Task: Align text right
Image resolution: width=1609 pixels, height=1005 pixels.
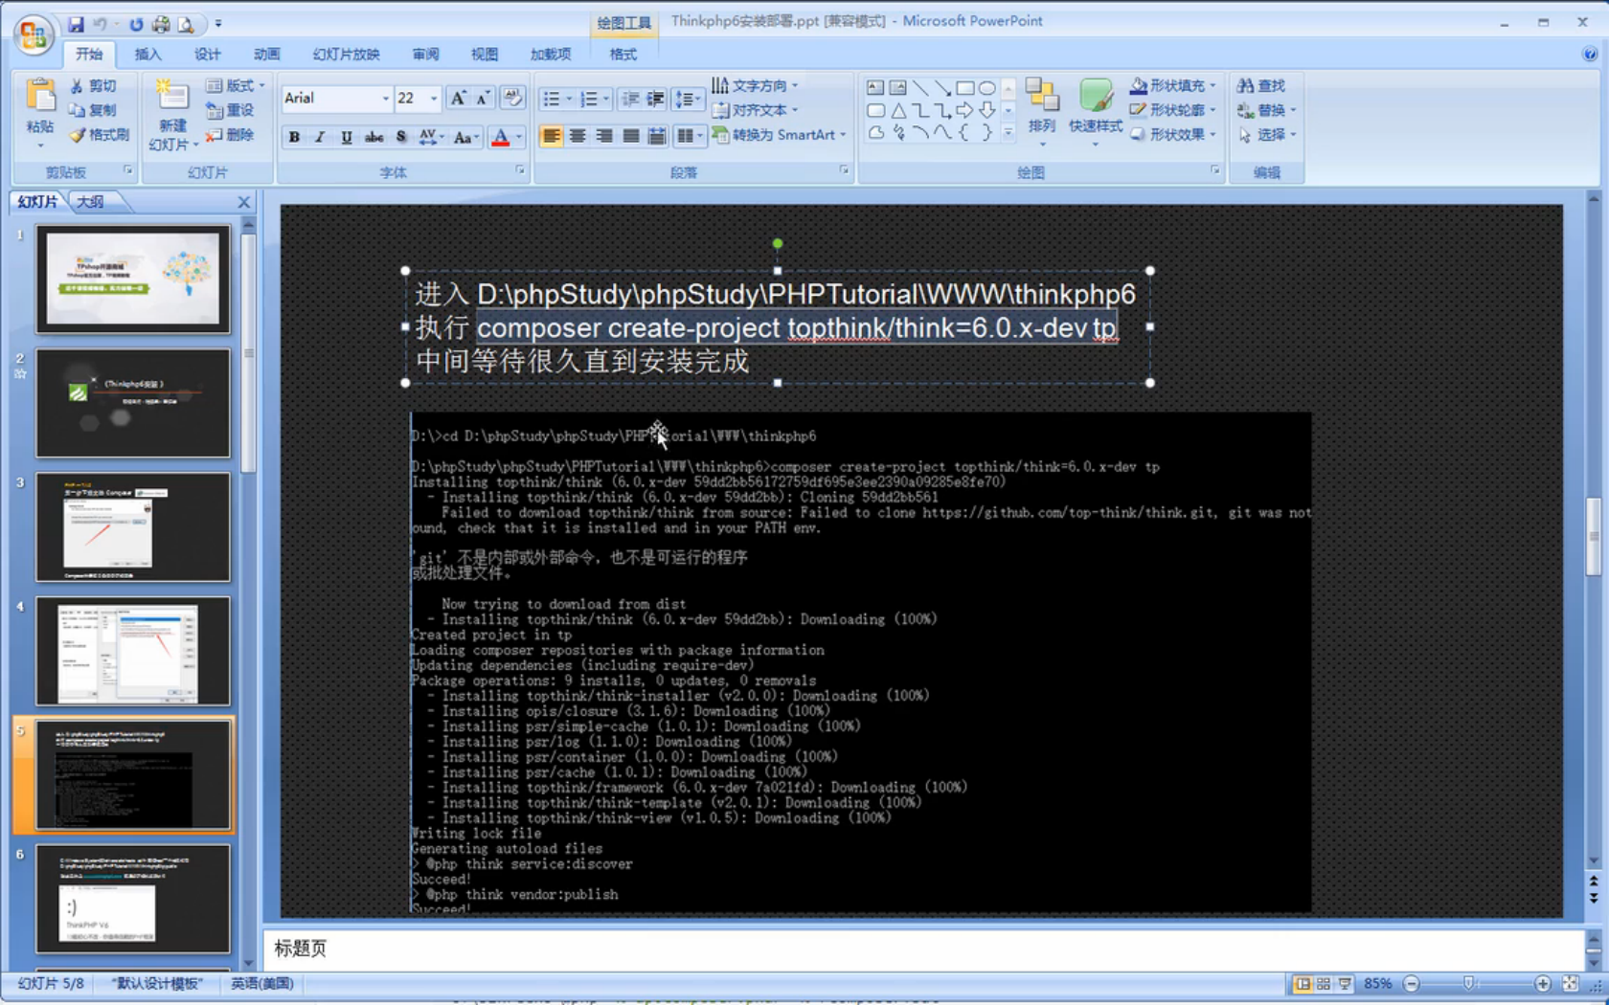Action: (x=603, y=137)
